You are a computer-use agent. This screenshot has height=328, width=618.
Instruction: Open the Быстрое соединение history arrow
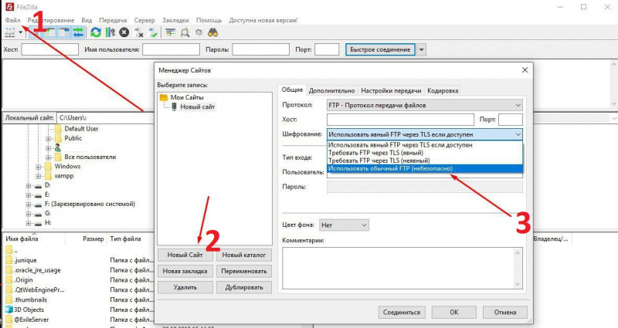(421, 49)
